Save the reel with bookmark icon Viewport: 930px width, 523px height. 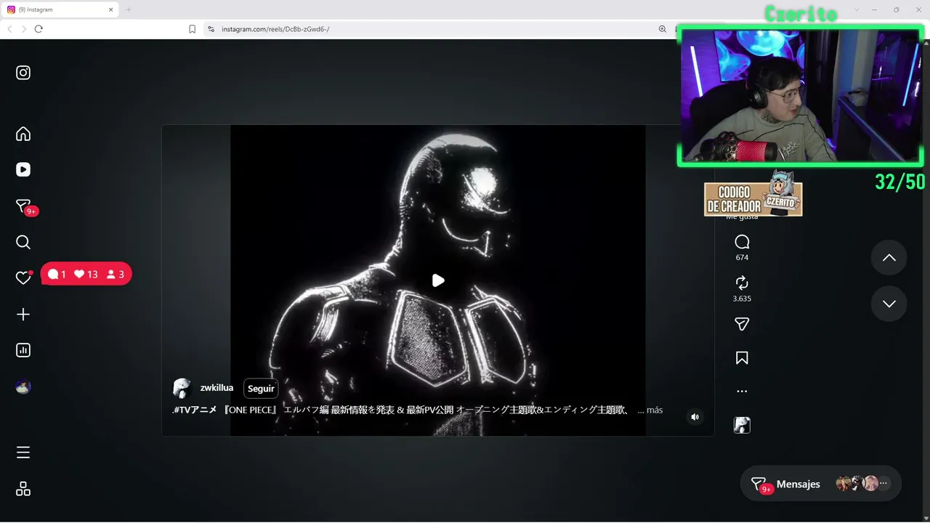(742, 358)
